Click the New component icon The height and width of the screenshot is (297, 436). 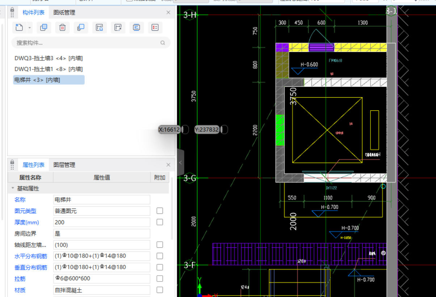[x=19, y=27]
